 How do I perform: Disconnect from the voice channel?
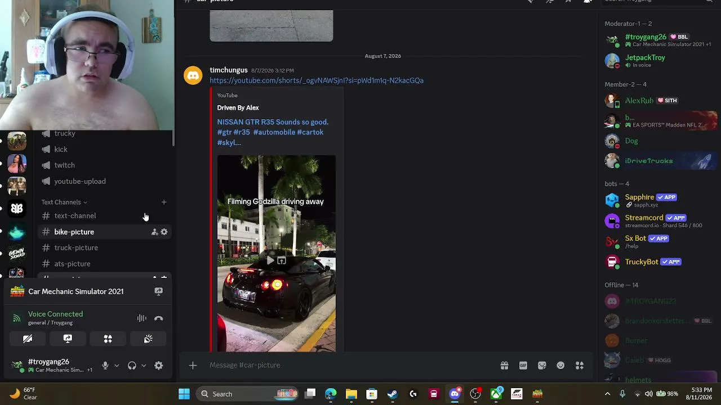pos(158,318)
